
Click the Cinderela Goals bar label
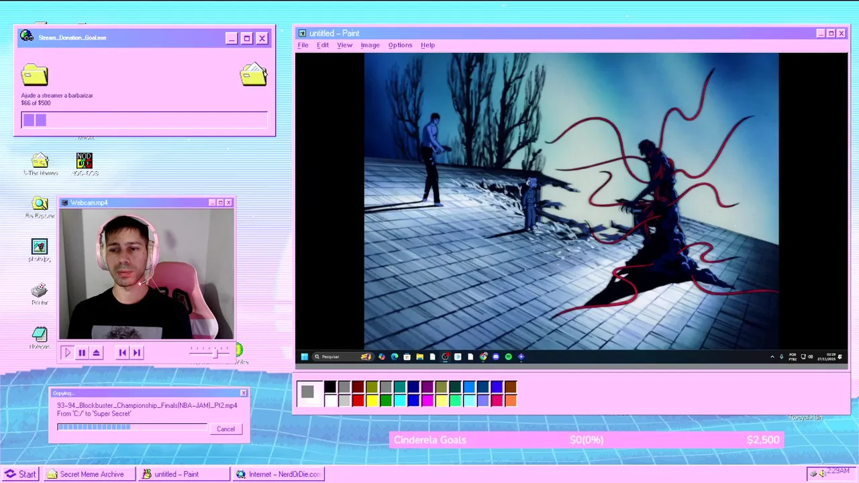(x=430, y=440)
